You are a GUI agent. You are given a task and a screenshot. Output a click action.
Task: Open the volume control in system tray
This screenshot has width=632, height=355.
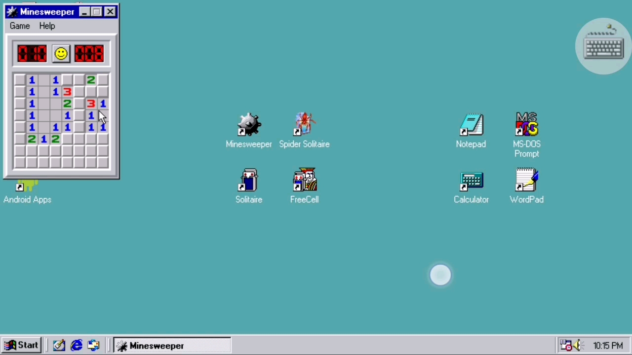(x=578, y=346)
